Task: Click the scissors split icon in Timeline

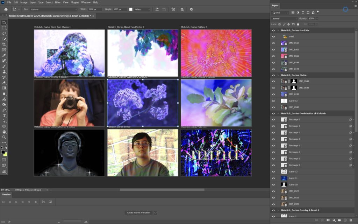Action: tap(43, 202)
